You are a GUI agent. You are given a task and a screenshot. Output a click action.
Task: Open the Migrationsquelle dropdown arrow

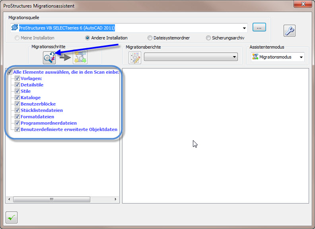click(244, 28)
